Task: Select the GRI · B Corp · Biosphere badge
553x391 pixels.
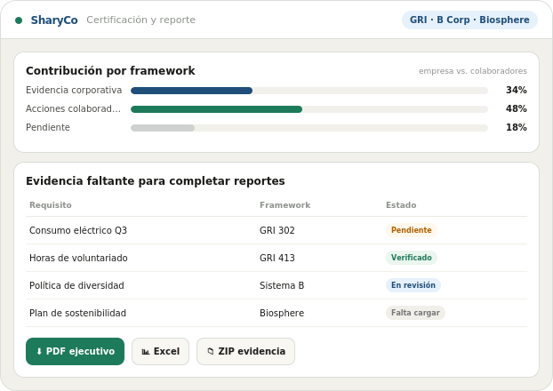Action: coord(469,20)
